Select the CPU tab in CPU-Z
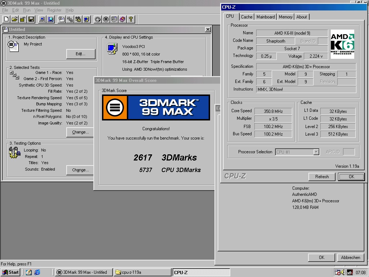 coord(230,16)
